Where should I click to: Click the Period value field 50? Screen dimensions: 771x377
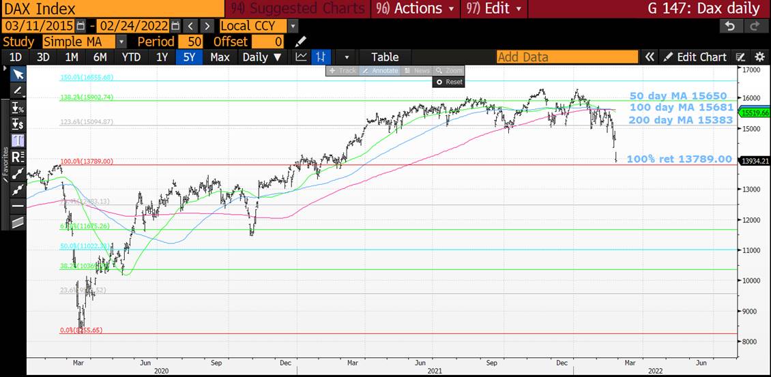191,42
